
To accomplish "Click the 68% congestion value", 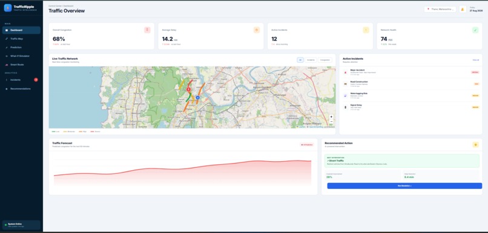I will click(x=59, y=39).
